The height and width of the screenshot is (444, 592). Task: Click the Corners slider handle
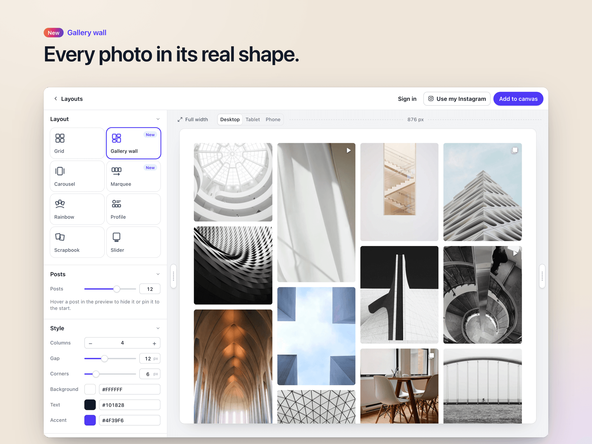pyautogui.click(x=96, y=374)
